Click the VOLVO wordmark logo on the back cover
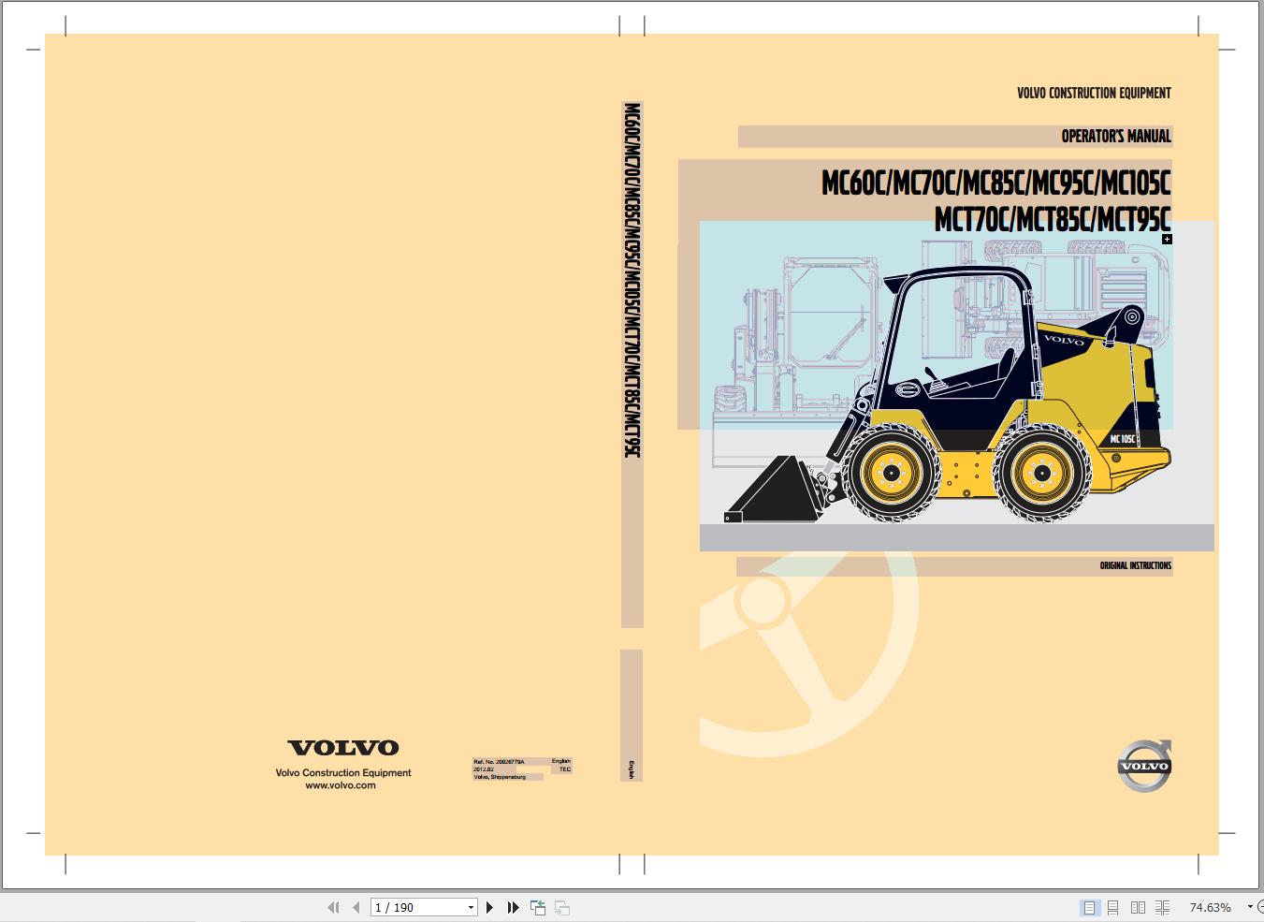Viewport: 1264px width, 922px height. click(x=343, y=747)
